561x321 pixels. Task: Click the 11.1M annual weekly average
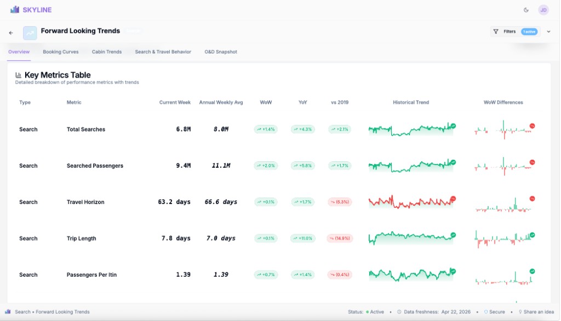pyautogui.click(x=221, y=166)
